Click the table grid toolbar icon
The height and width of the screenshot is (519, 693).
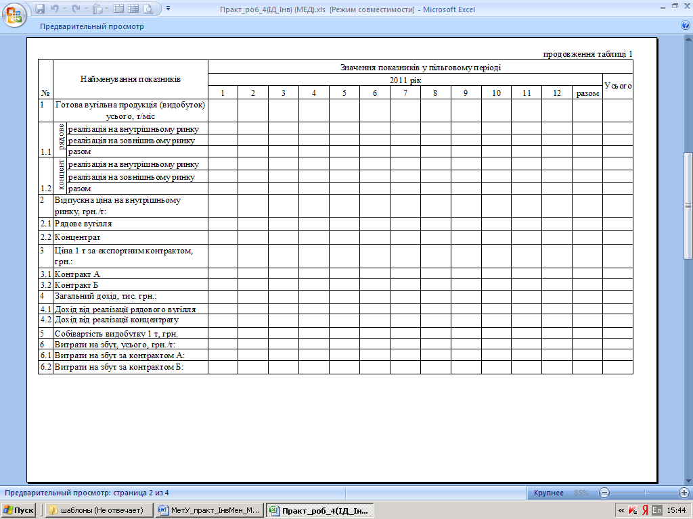pos(133,9)
